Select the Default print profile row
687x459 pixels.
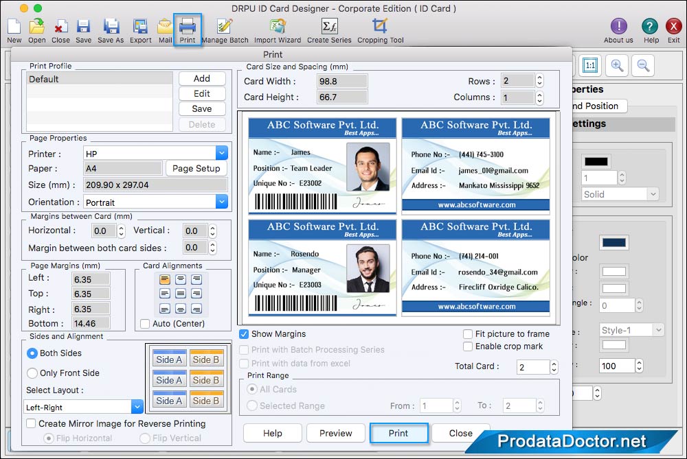100,79
